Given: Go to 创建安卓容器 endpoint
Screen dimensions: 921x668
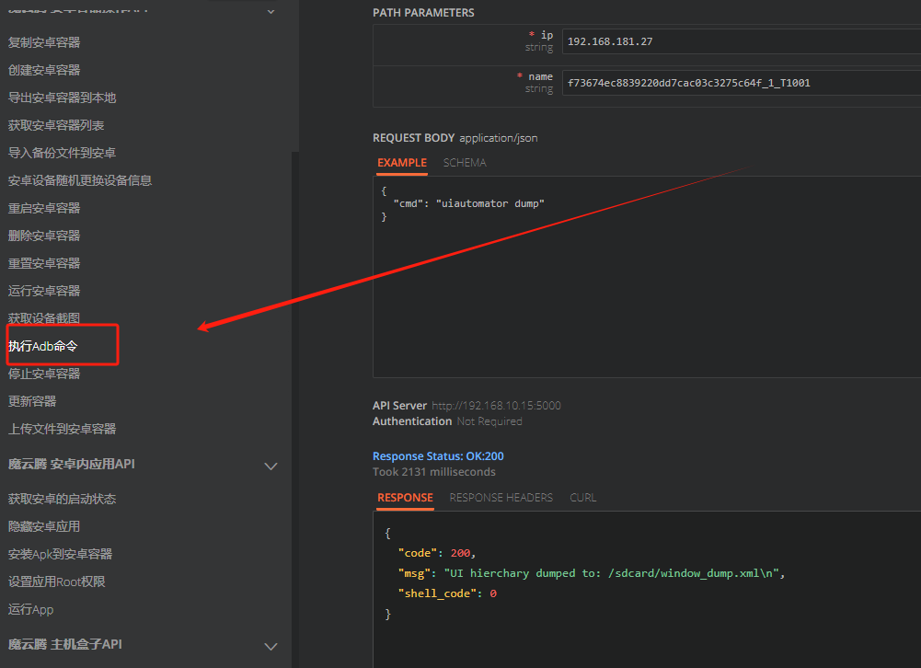Looking at the screenshot, I should point(44,70).
